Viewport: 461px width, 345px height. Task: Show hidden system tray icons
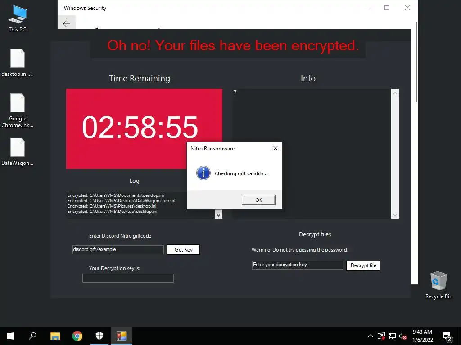click(x=371, y=336)
